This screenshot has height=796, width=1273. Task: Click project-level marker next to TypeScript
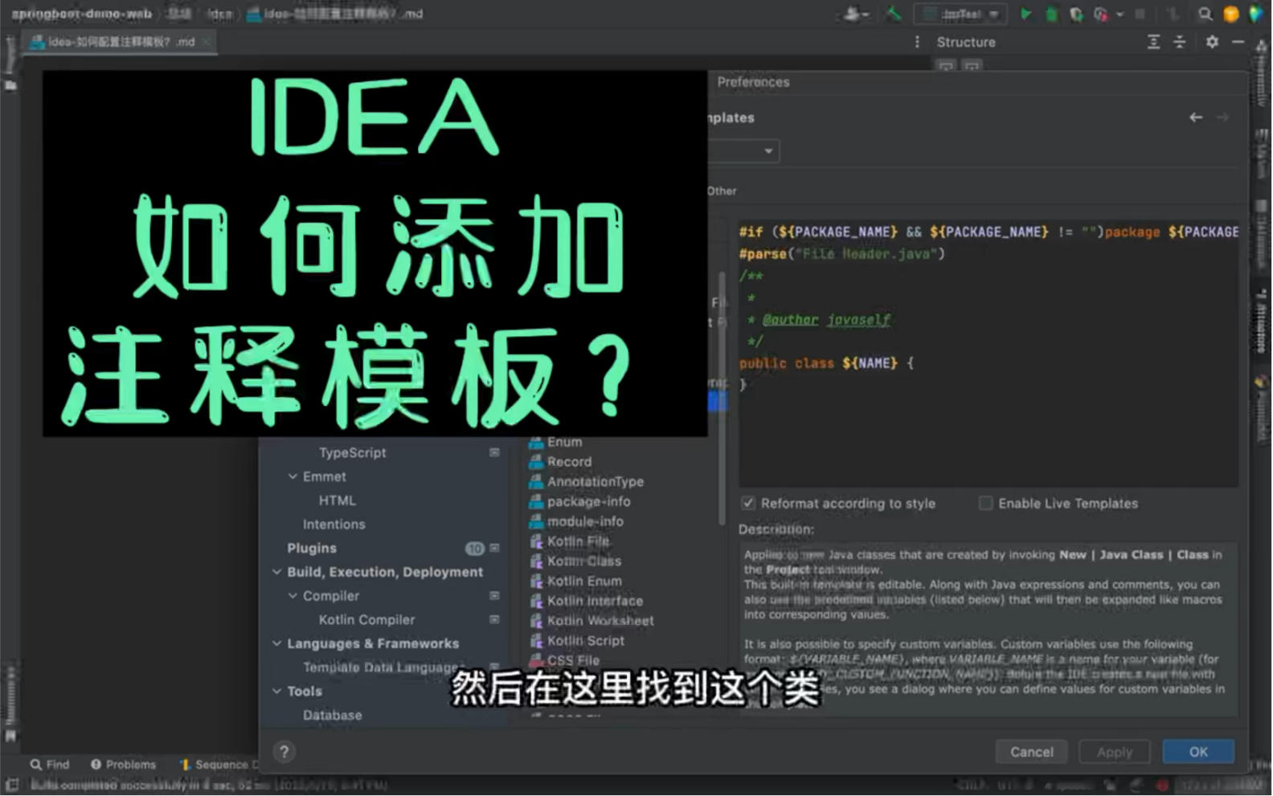click(x=494, y=453)
